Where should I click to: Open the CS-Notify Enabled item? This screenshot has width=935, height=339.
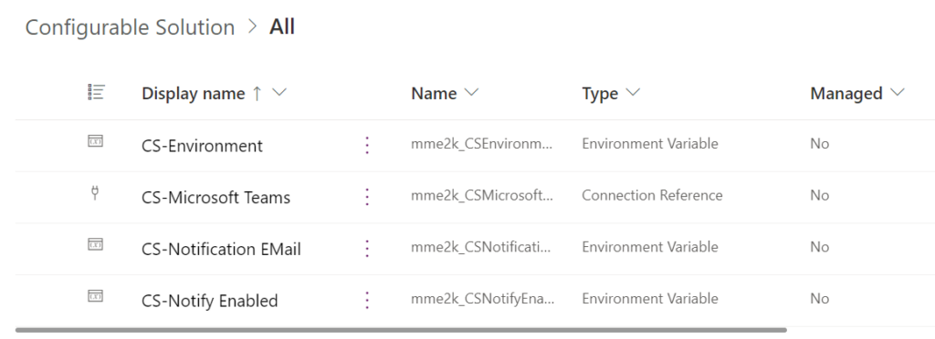(x=210, y=301)
